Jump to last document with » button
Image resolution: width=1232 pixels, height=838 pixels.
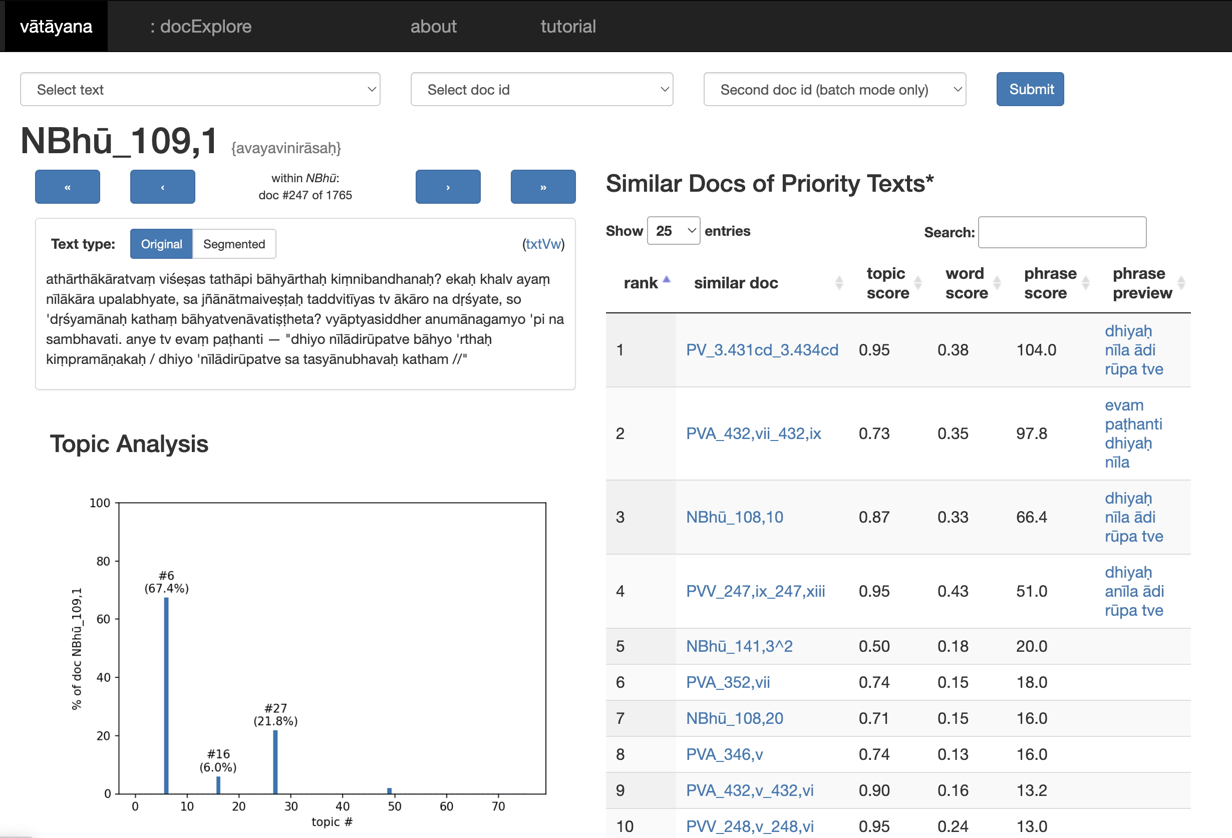click(543, 187)
